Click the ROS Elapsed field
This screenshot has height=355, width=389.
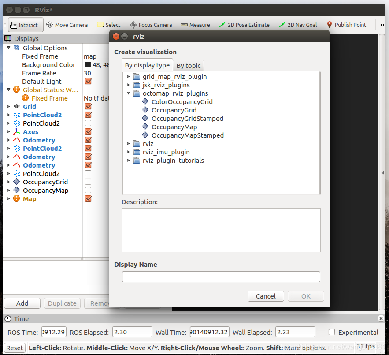click(132, 332)
